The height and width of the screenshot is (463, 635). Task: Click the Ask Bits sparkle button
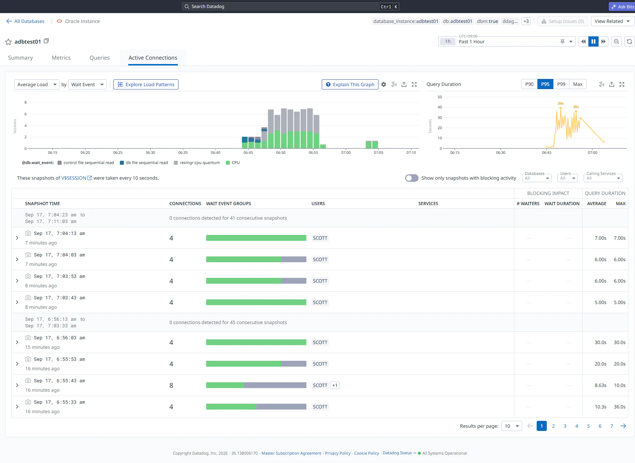click(x=622, y=7)
